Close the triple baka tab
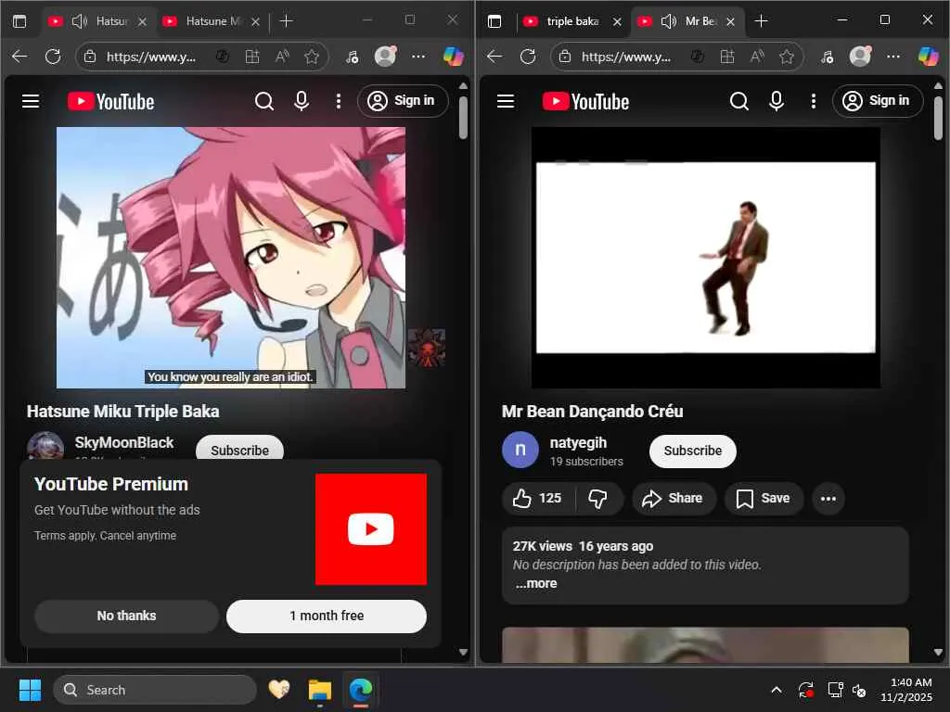Screen dimensions: 950x712 tap(617, 22)
